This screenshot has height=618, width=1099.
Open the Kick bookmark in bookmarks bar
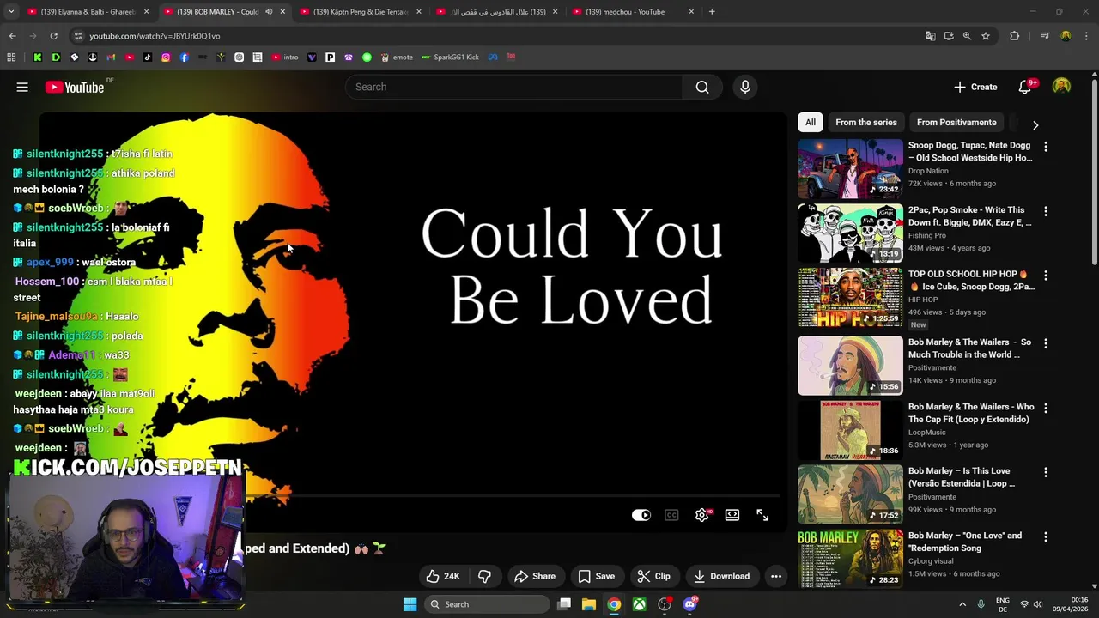tap(38, 58)
